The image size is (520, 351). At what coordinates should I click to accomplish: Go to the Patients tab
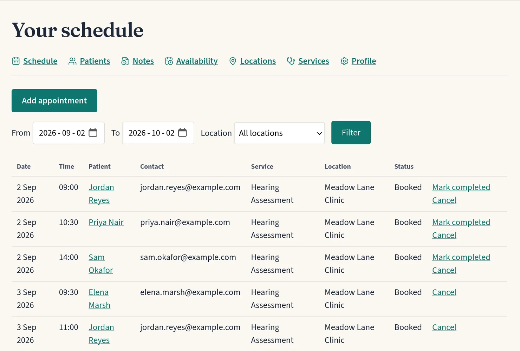tap(95, 61)
